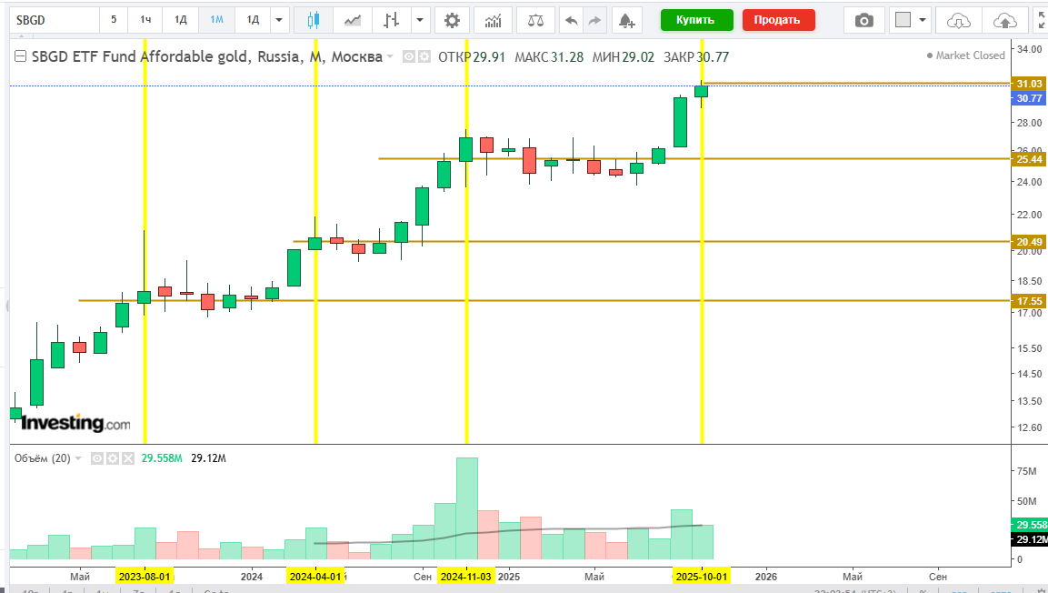
Task: Click the green Купить button
Action: [x=696, y=20]
